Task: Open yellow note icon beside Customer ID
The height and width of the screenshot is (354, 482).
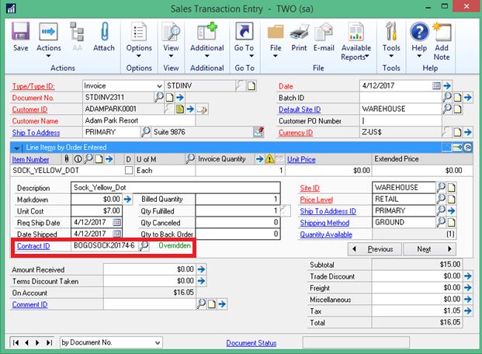Action: pos(180,109)
